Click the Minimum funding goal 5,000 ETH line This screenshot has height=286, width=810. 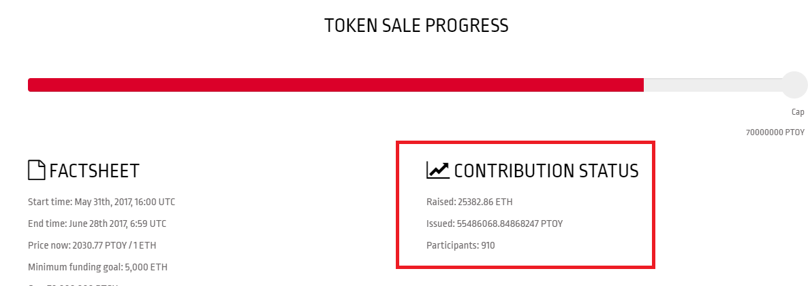pos(97,267)
